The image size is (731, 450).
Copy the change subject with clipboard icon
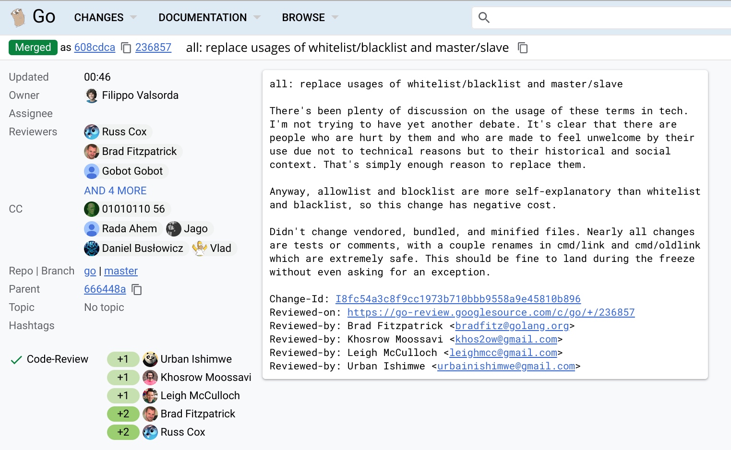coord(523,48)
